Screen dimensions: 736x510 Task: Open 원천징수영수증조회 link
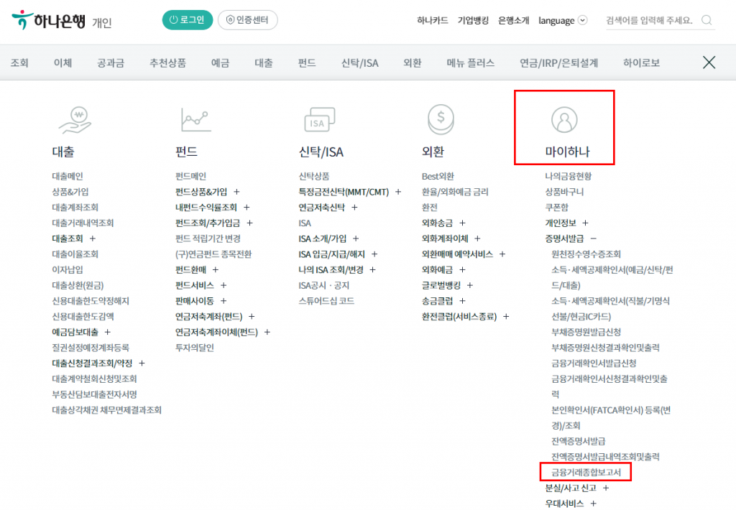click(586, 254)
